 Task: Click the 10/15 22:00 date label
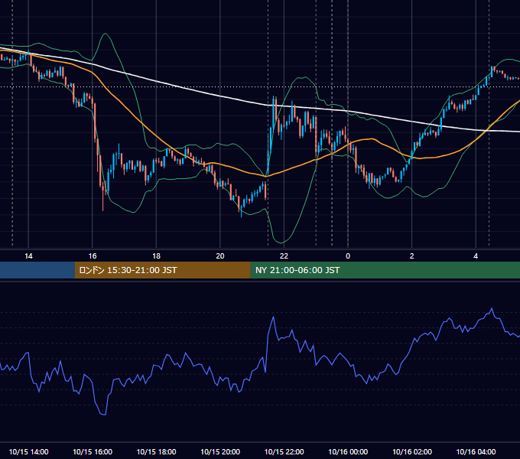click(x=284, y=451)
